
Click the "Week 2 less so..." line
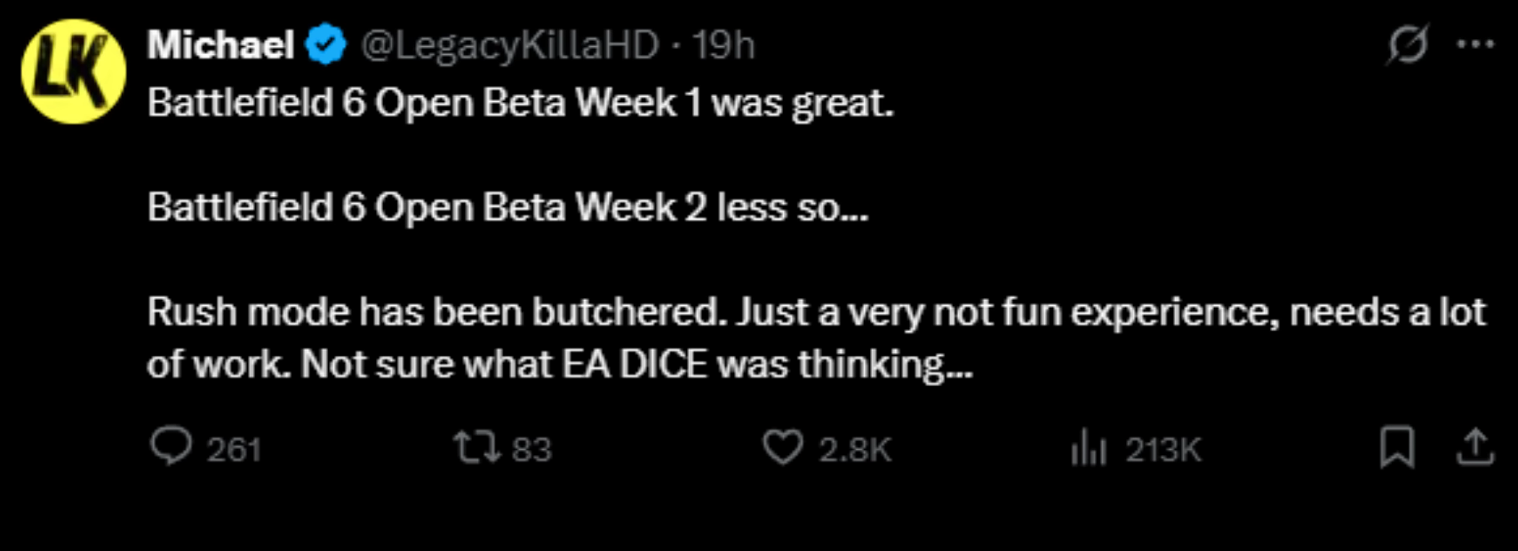pyautogui.click(x=507, y=208)
